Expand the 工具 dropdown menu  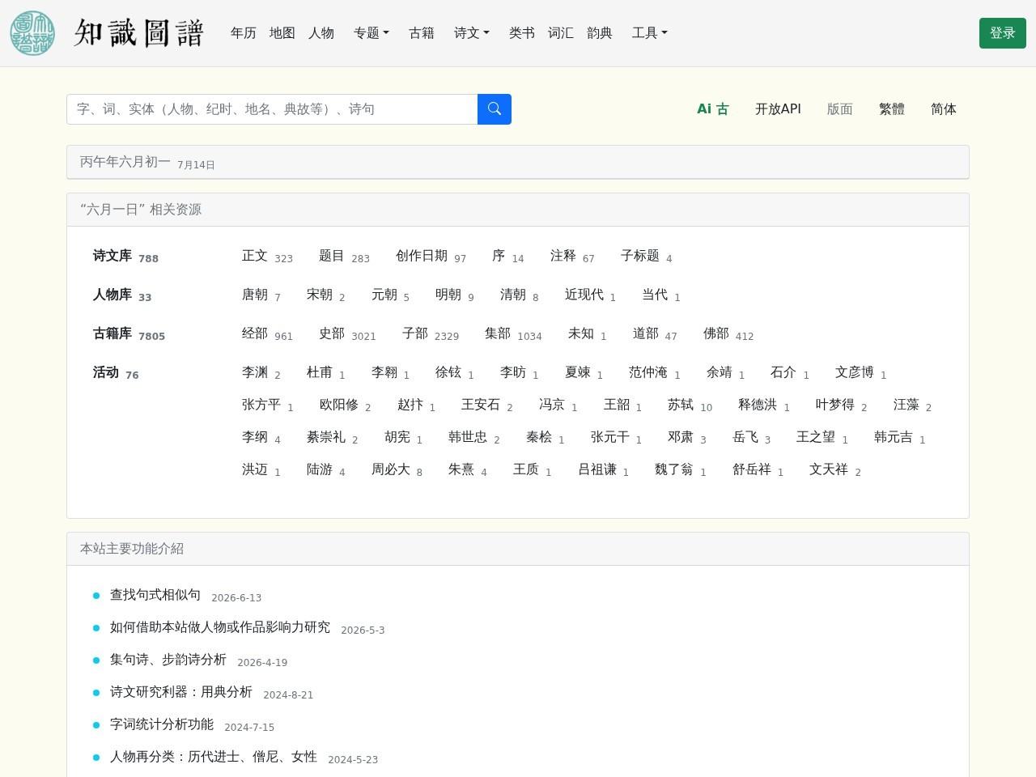(650, 33)
